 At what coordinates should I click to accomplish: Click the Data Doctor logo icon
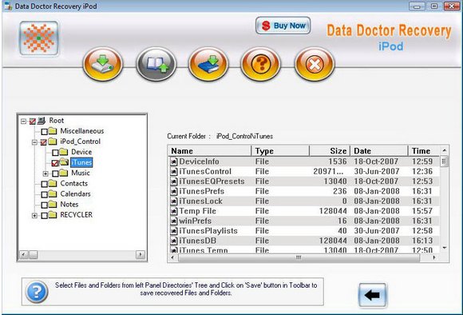click(39, 38)
